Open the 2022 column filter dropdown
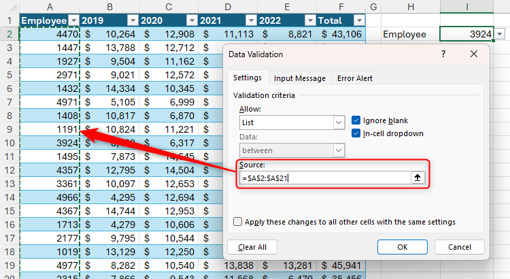510x279 pixels. [x=311, y=20]
